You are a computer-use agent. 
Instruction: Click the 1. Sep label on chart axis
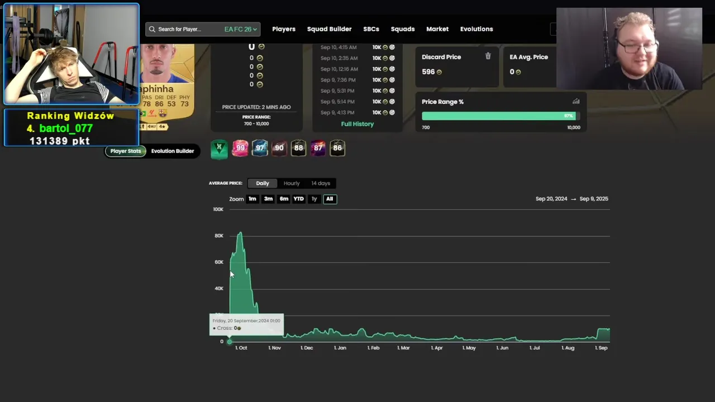601,348
